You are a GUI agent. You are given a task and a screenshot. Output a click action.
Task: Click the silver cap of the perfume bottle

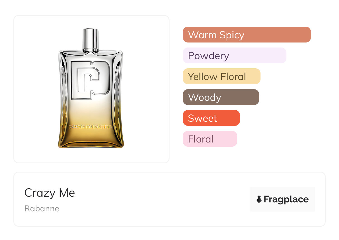click(91, 39)
